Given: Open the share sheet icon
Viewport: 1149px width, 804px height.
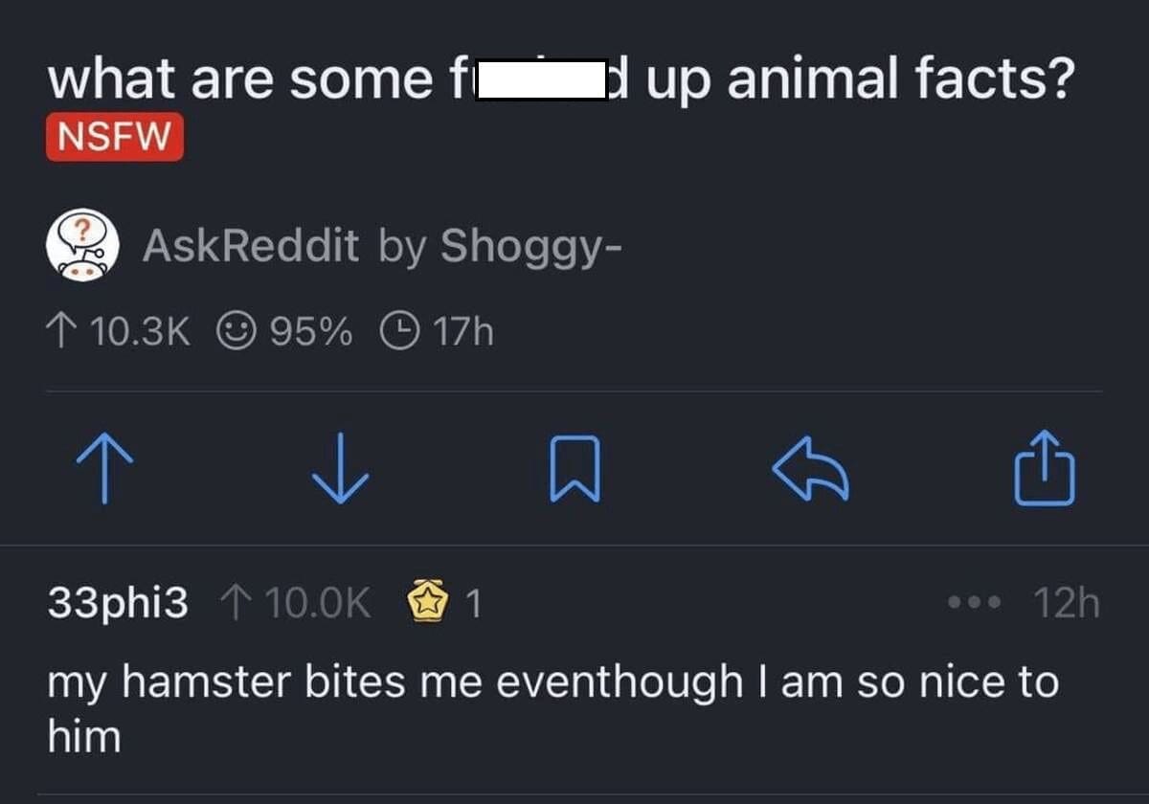Looking at the screenshot, I should point(1045,470).
